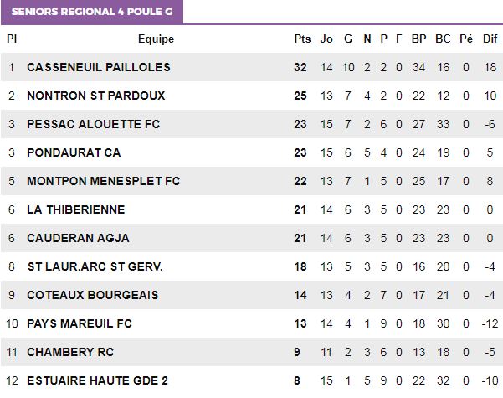Open the Seniors Regional 4 Poule G tab
Image resolution: width=503 pixels, height=398 pixels.
[92, 12]
